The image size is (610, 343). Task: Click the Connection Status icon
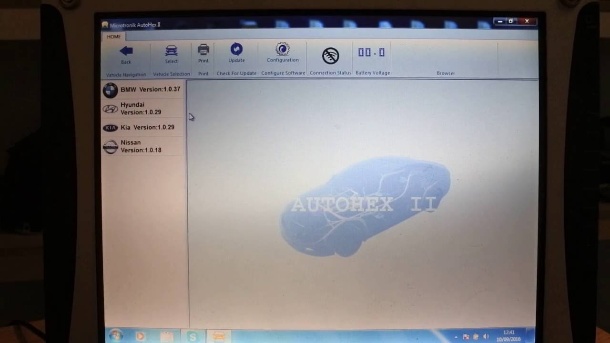[x=330, y=56]
